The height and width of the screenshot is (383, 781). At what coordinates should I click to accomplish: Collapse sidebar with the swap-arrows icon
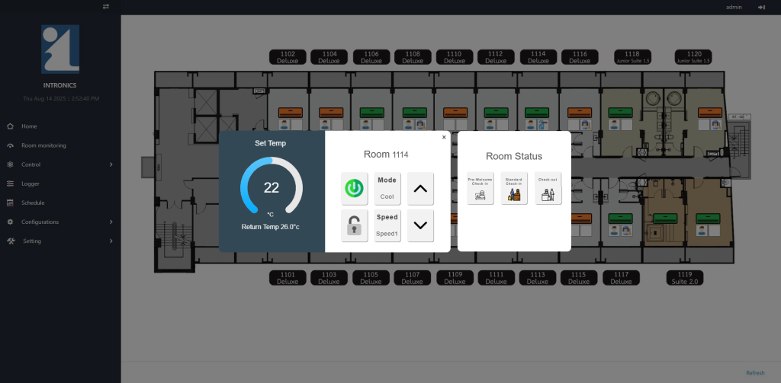coord(106,7)
